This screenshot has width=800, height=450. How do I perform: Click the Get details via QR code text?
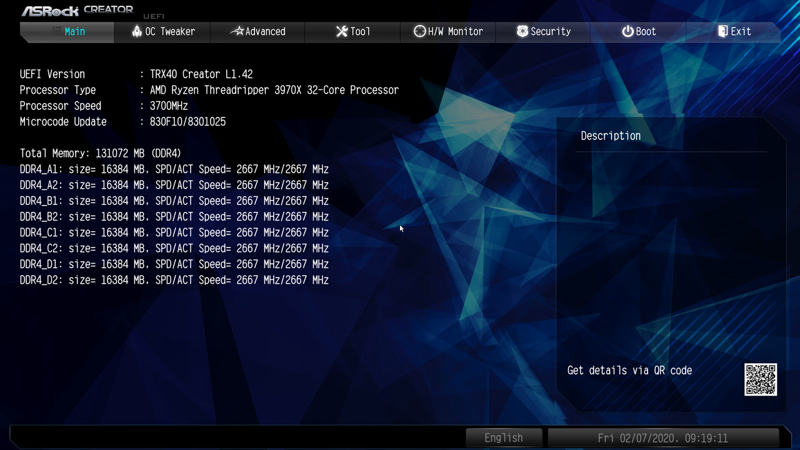[629, 371]
